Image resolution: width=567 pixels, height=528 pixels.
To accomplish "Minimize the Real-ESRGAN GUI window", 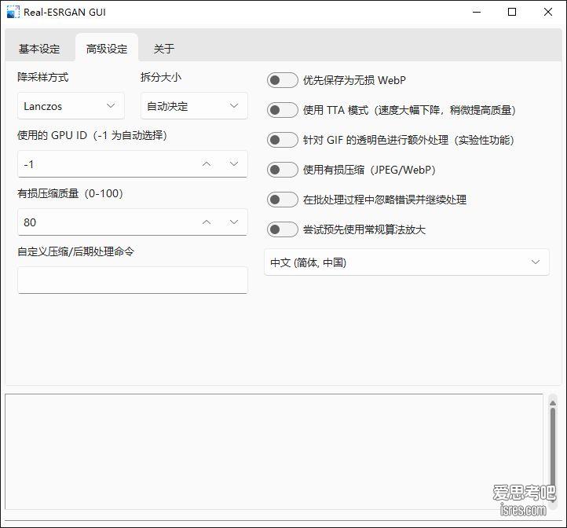I will click(x=477, y=12).
